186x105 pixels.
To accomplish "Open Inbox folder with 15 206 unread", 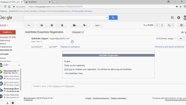I will point(8,37).
